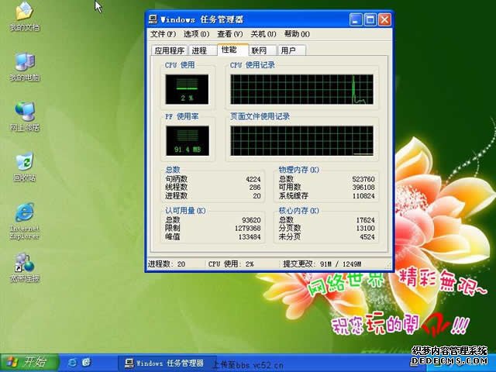Click commit charge 总数 value 93620
Screen dimensions: 496x372
[x=251, y=220]
